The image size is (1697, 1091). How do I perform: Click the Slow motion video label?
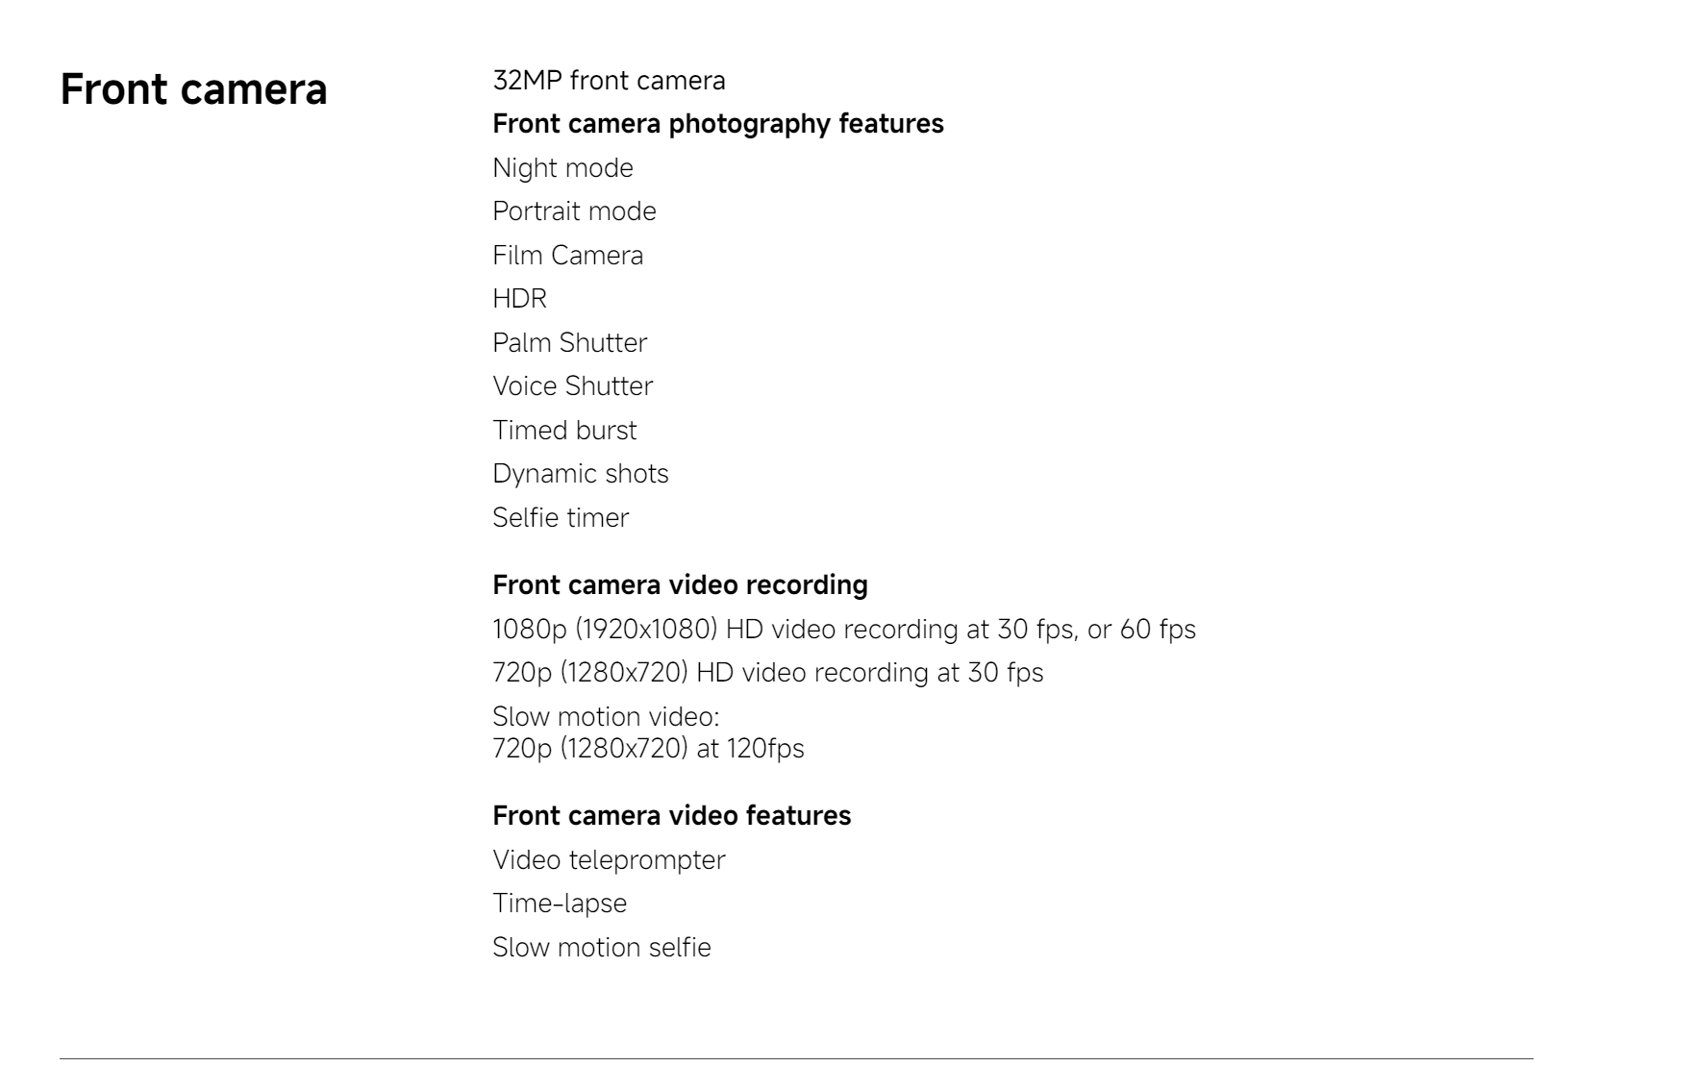click(x=606, y=717)
